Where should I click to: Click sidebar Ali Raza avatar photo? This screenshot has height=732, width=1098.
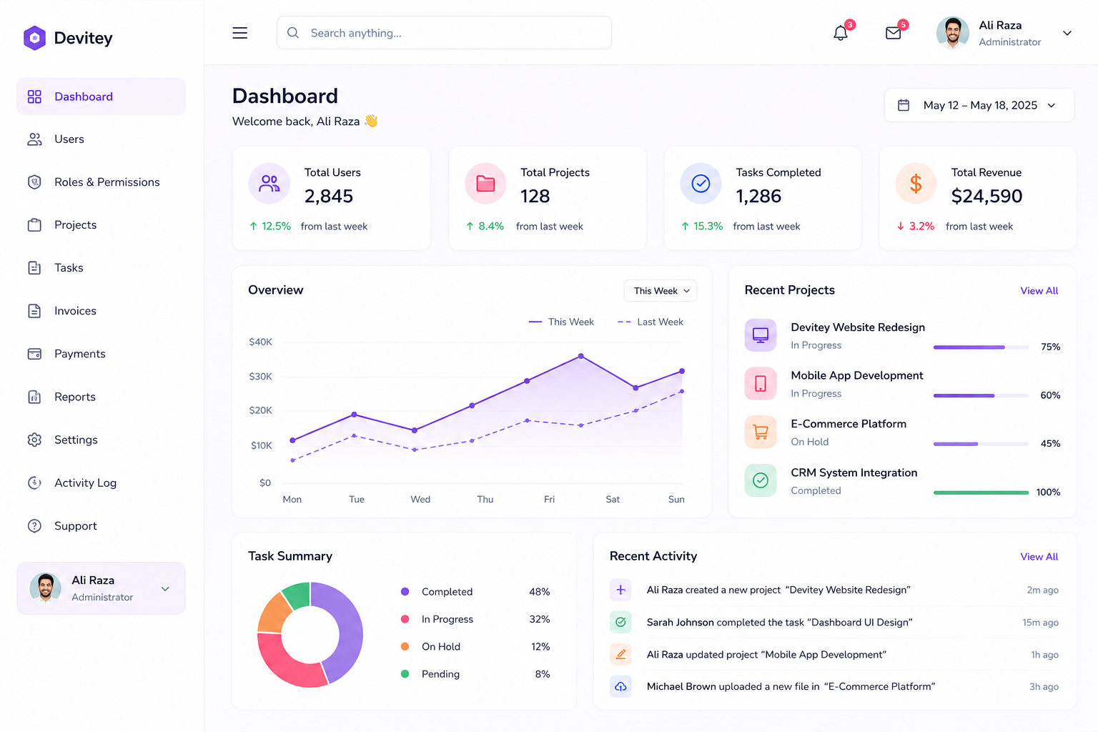click(x=45, y=588)
